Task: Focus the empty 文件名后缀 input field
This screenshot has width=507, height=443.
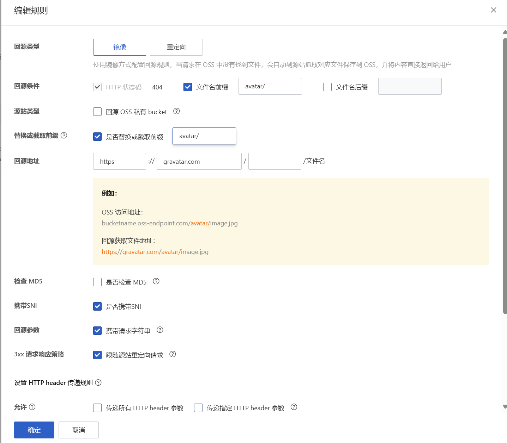Action: 410,86
